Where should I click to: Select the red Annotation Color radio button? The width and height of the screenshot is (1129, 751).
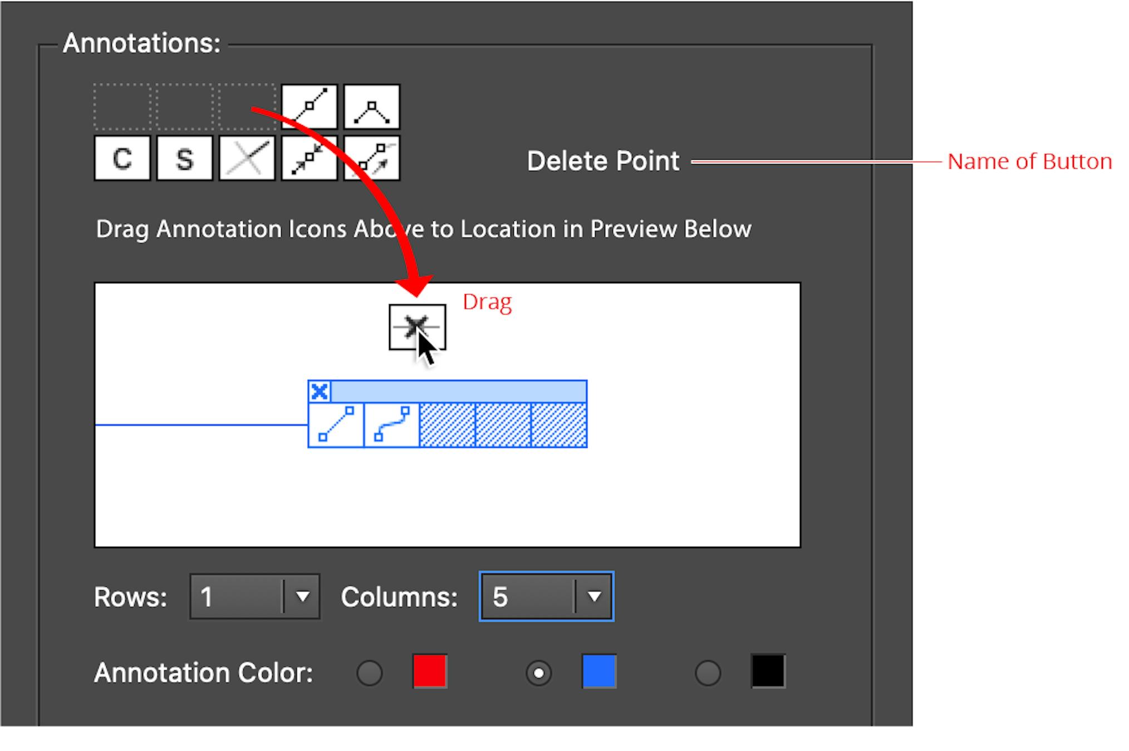(370, 673)
